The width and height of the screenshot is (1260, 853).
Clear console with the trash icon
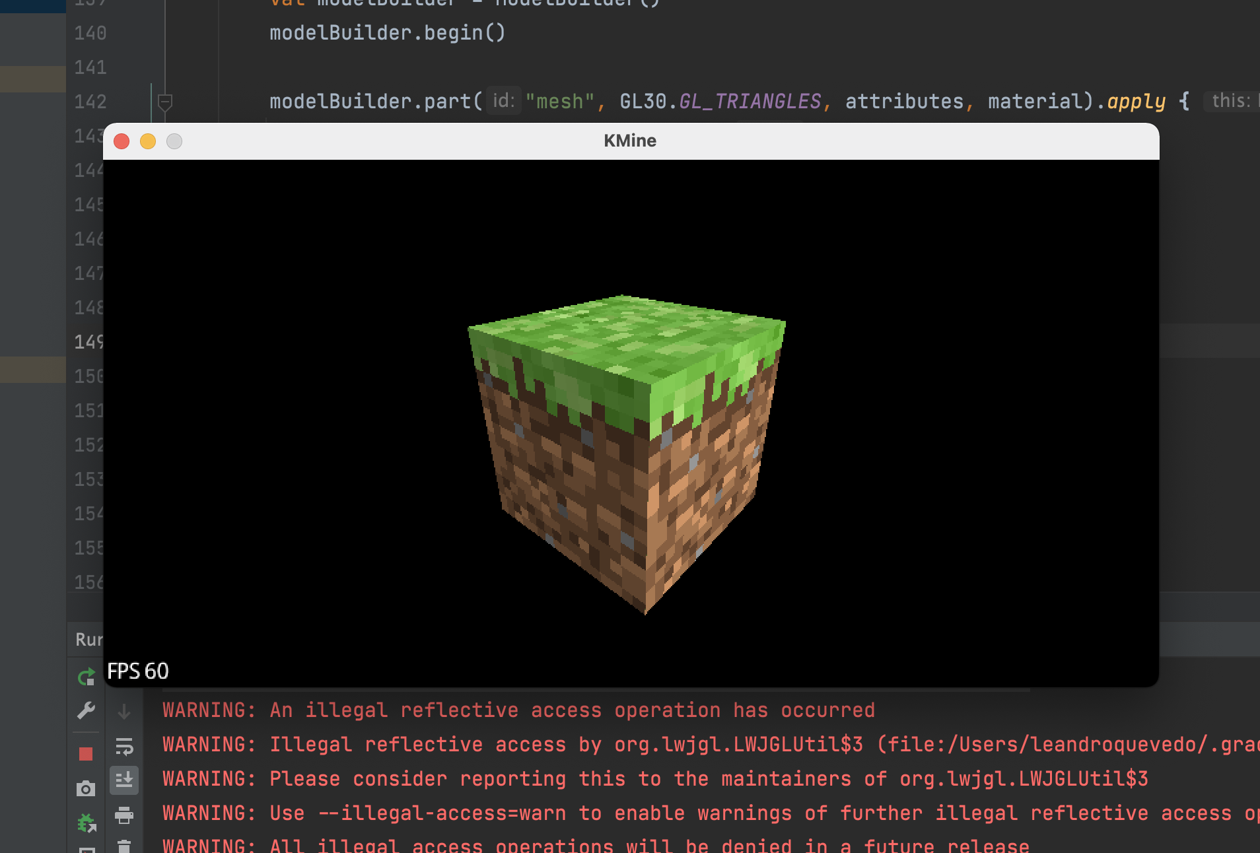pyautogui.click(x=124, y=846)
